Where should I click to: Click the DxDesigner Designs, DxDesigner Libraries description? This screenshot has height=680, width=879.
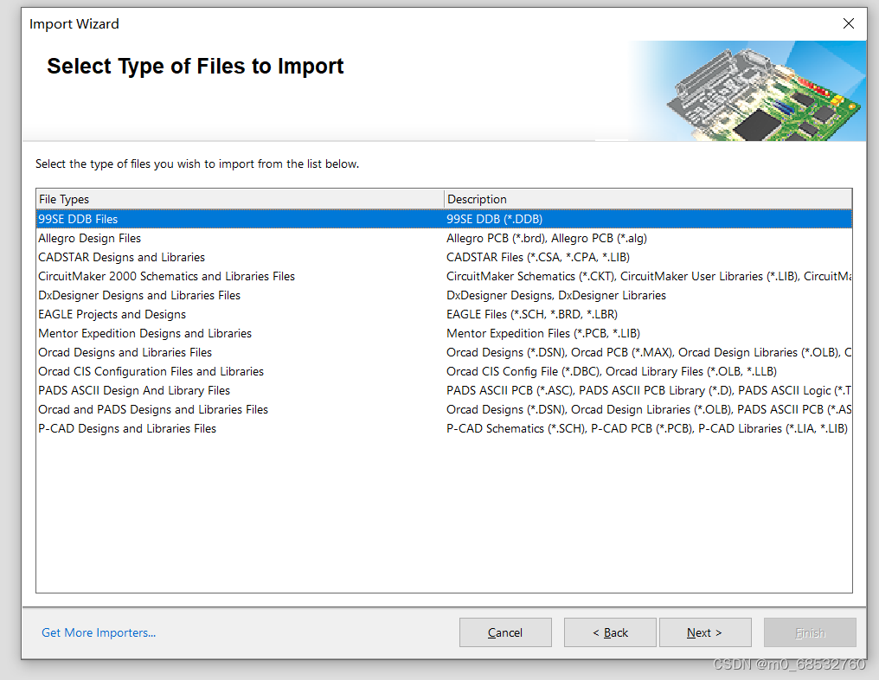556,295
